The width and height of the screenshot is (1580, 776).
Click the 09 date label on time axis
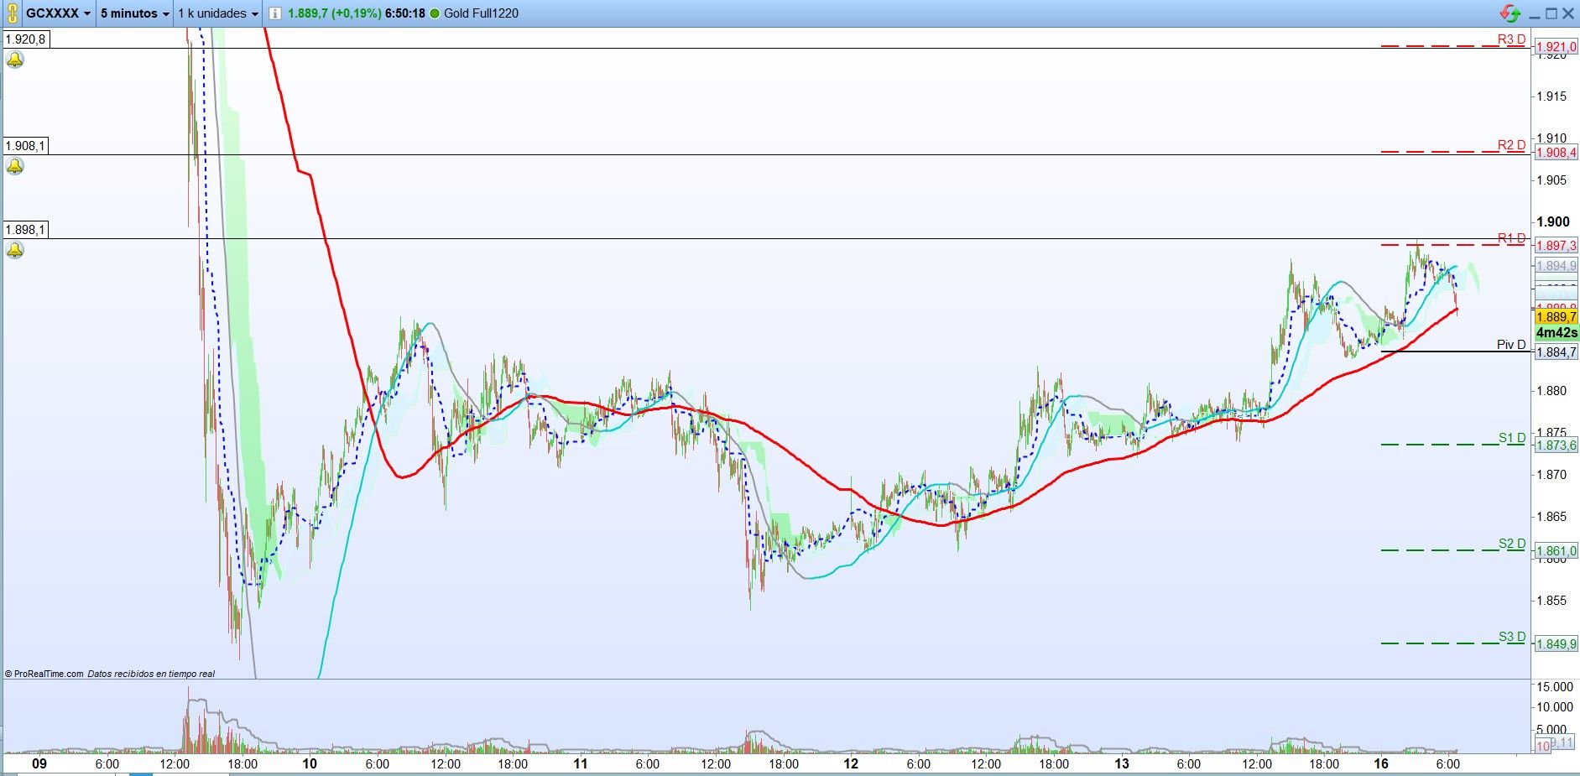tap(39, 763)
